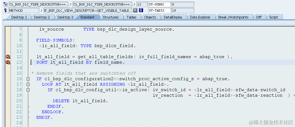Open the Break./Watchpoints tab
Viewport: 295px width, 127px height.
click(x=233, y=17)
